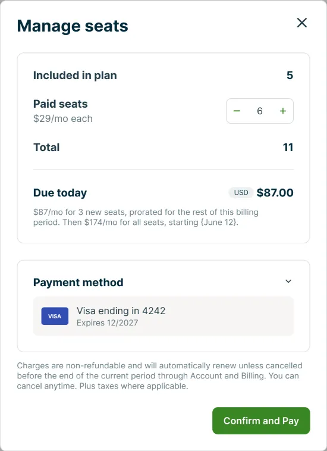Click the Total seats value 11
The height and width of the screenshot is (451, 327).
coord(288,148)
